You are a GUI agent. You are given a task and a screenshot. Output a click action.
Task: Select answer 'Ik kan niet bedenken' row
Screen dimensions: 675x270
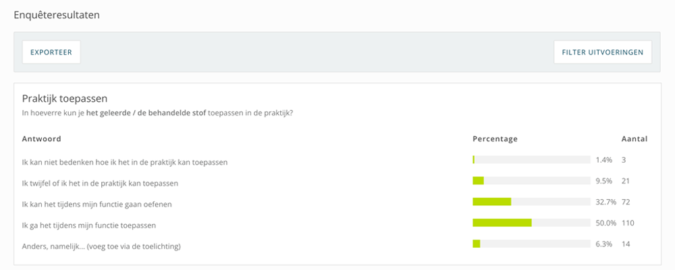(x=125, y=162)
